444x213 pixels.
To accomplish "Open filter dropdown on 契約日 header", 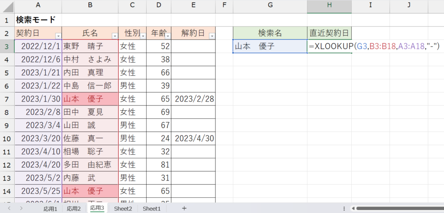I will 59,36.
